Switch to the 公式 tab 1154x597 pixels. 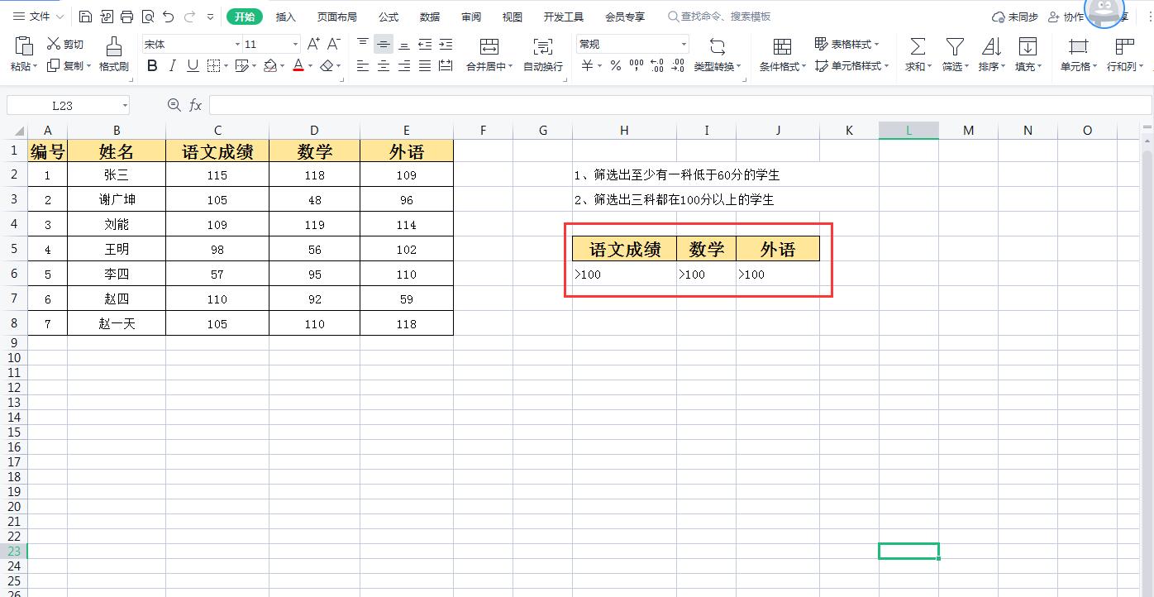388,17
